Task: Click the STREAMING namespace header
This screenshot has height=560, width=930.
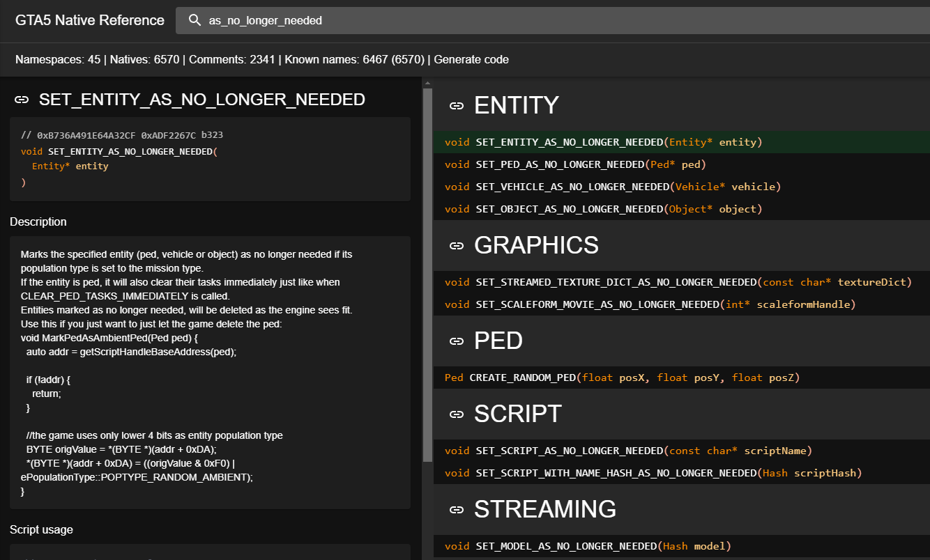Action: 545,509
